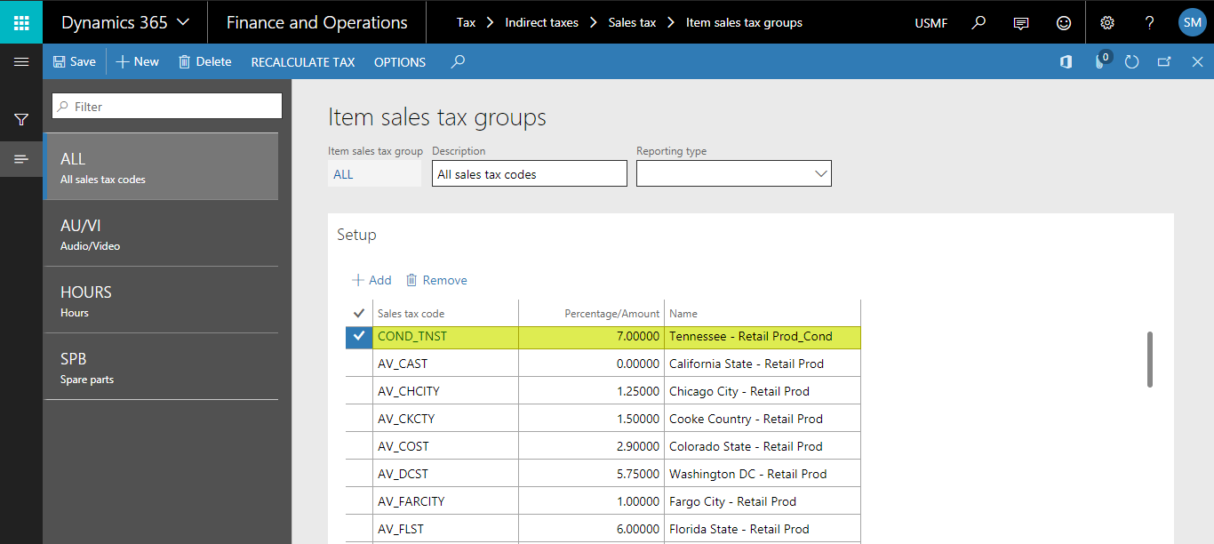
Task: Click the RECALCULATE TAX button
Action: tap(302, 62)
